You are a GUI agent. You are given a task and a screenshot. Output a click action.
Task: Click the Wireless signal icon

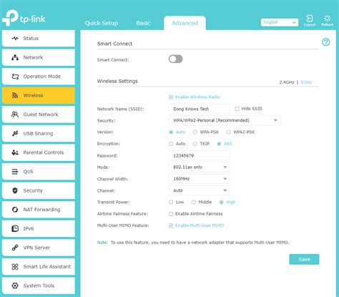(x=15, y=95)
